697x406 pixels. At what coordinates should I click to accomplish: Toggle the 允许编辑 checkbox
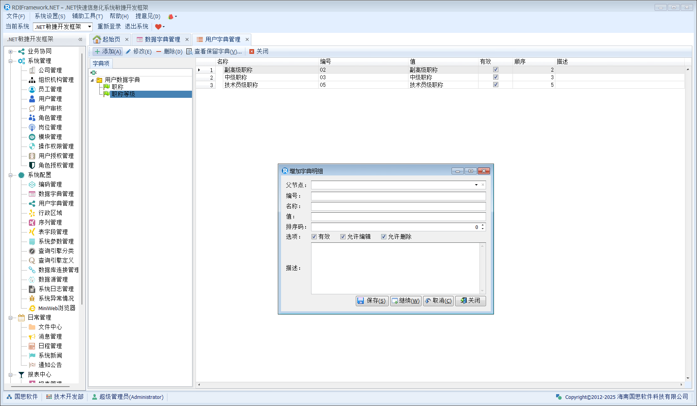click(x=343, y=236)
